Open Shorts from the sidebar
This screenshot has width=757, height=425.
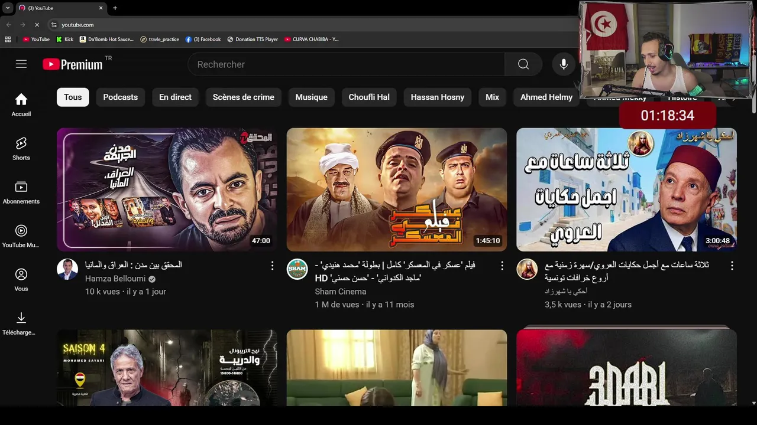pos(21,149)
